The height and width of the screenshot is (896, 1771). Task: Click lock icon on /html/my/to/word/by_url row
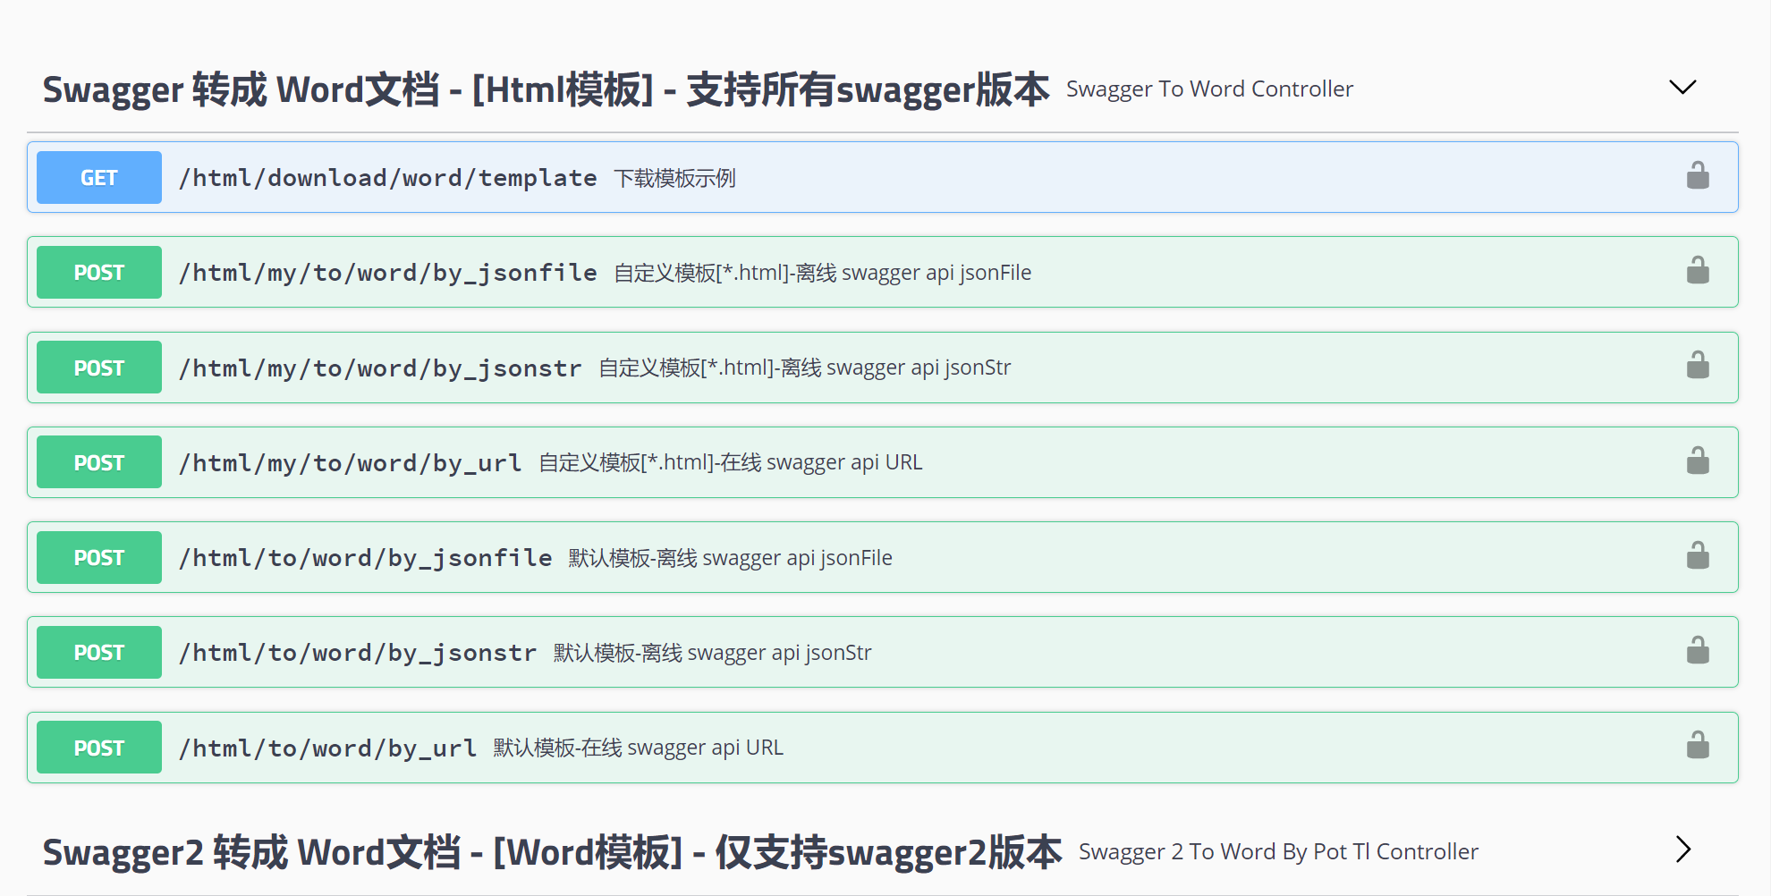click(1697, 461)
